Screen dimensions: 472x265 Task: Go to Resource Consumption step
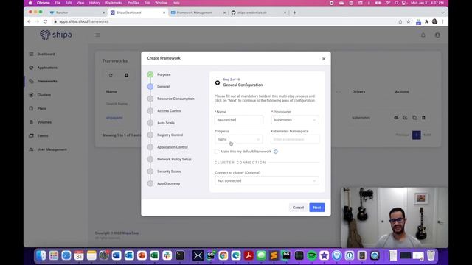tap(176, 99)
